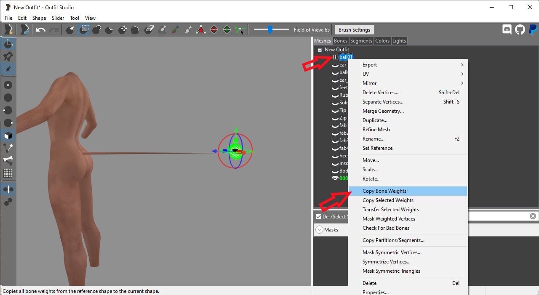Image resolution: width=539 pixels, height=295 pixels.
Task: Toggle visibility of feet mesh
Action: coord(335,88)
